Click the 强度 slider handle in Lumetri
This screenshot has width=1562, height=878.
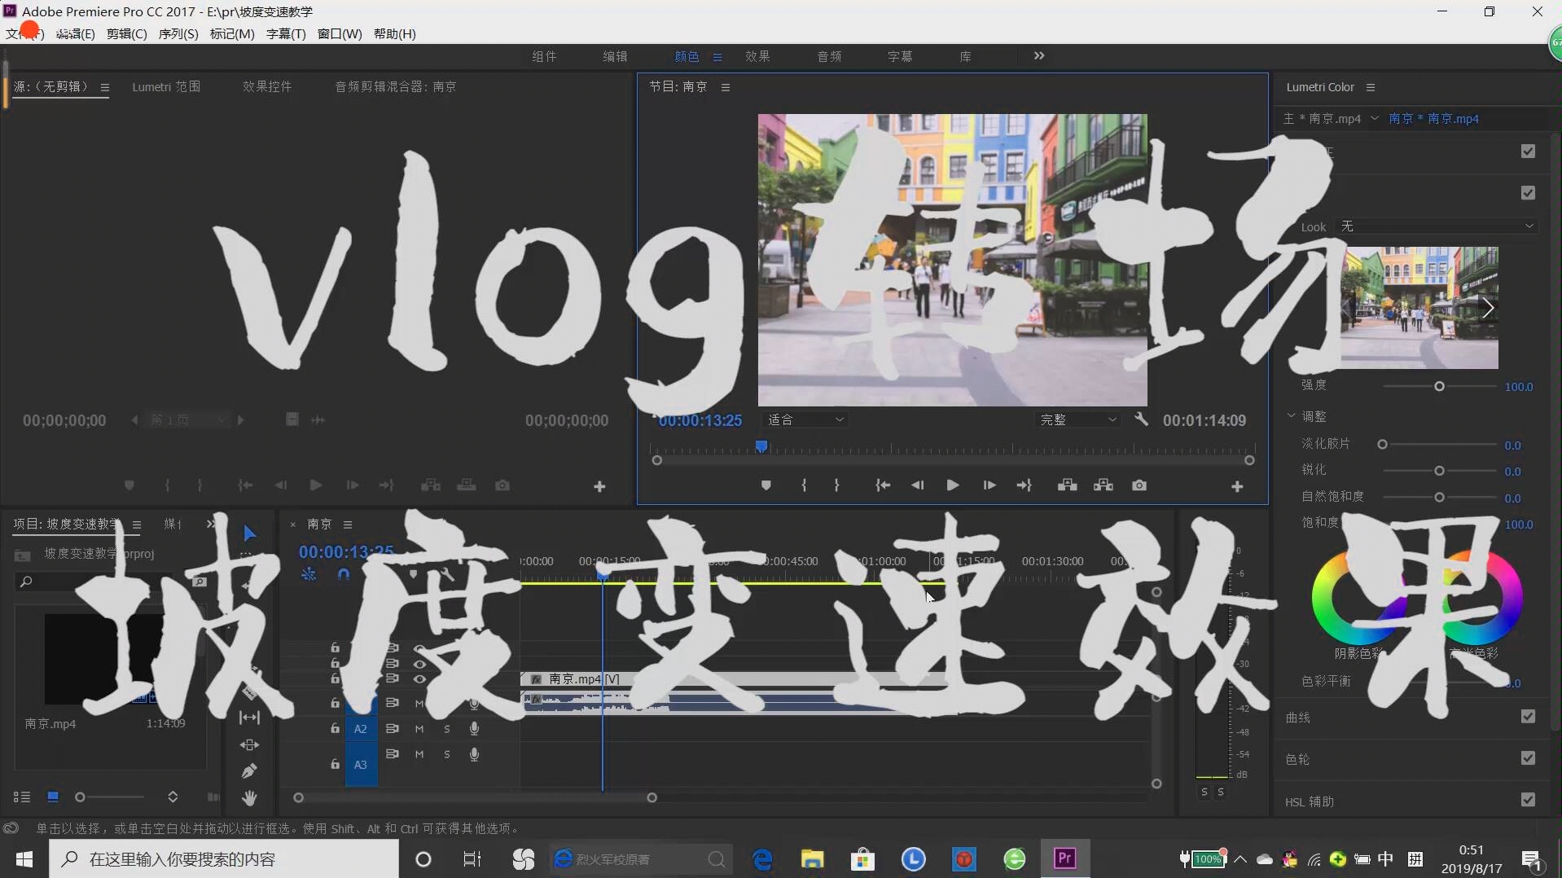tap(1439, 387)
